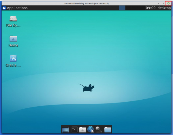Minimize the server16 viewer window

[x=159, y=3]
